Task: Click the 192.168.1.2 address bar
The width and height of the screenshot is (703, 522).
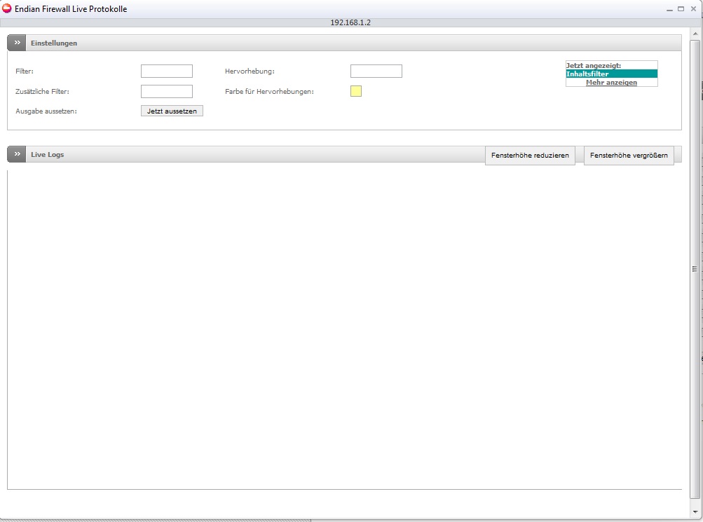Action: [x=350, y=22]
